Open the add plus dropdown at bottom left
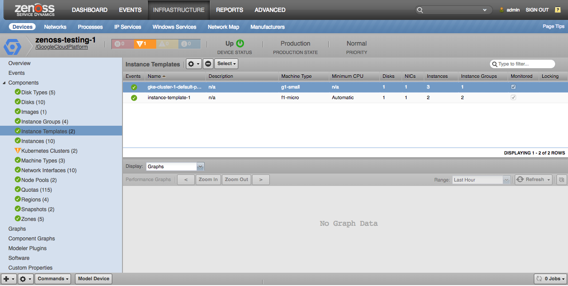This screenshot has width=568, height=286. click(9, 279)
